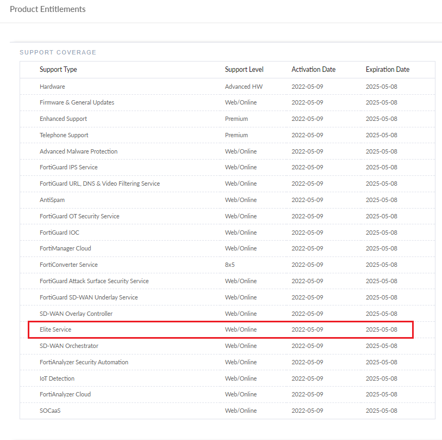The image size is (442, 440).
Task: Click the FortiManager Cloud entry
Action: 65,248
